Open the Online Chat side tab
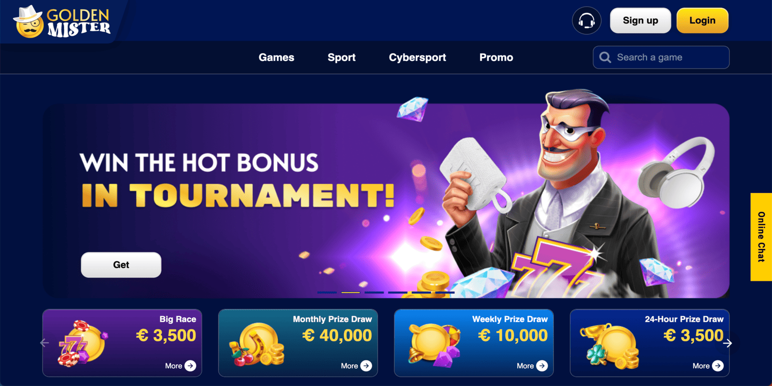 [761, 237]
